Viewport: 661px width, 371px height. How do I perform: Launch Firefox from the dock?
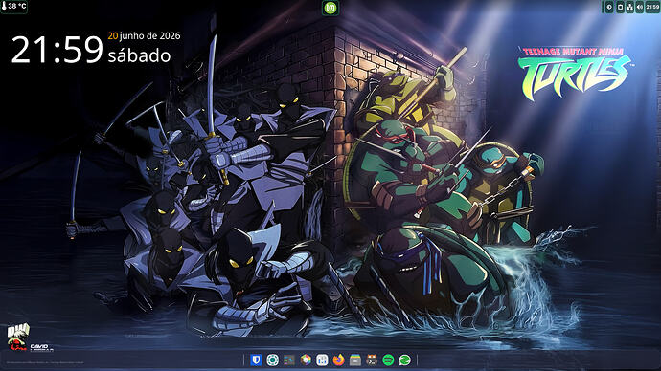(338, 360)
